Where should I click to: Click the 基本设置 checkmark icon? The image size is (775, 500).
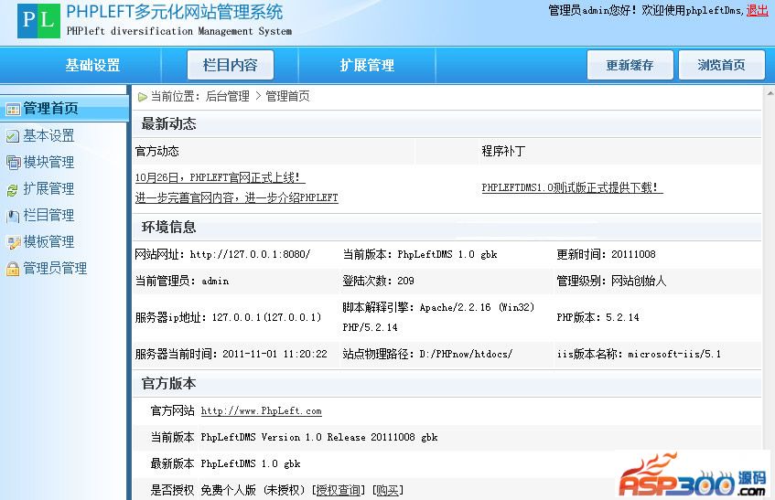tap(13, 135)
